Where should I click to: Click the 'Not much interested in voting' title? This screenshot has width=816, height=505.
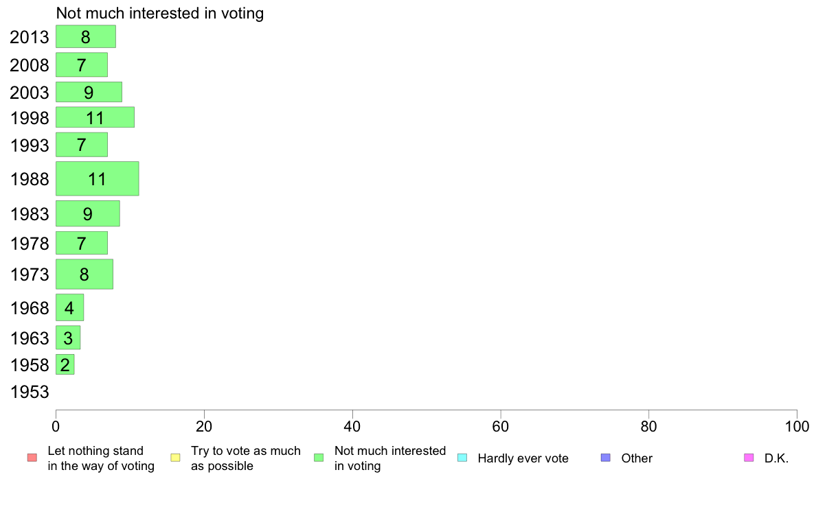[160, 14]
